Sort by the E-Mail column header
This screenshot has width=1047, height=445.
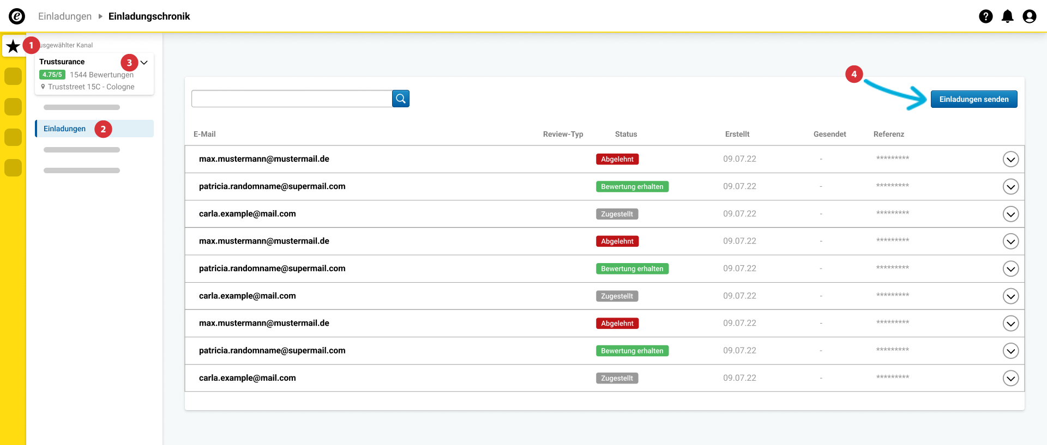pyautogui.click(x=204, y=134)
